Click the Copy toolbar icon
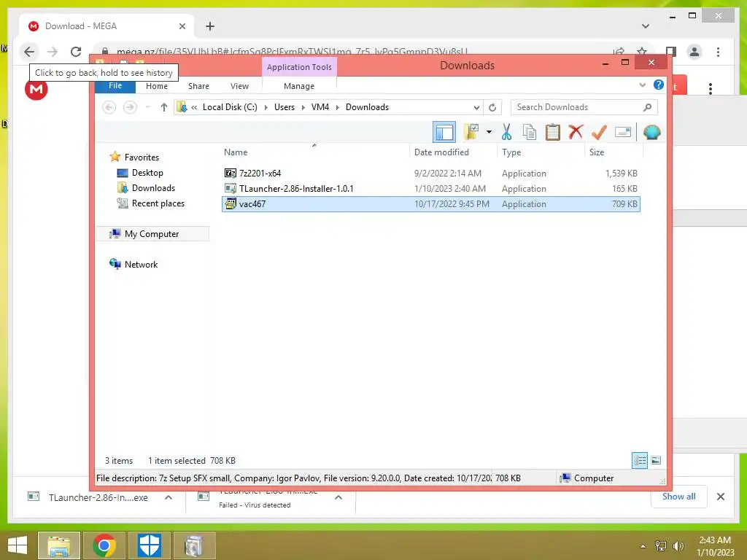 pyautogui.click(x=530, y=132)
